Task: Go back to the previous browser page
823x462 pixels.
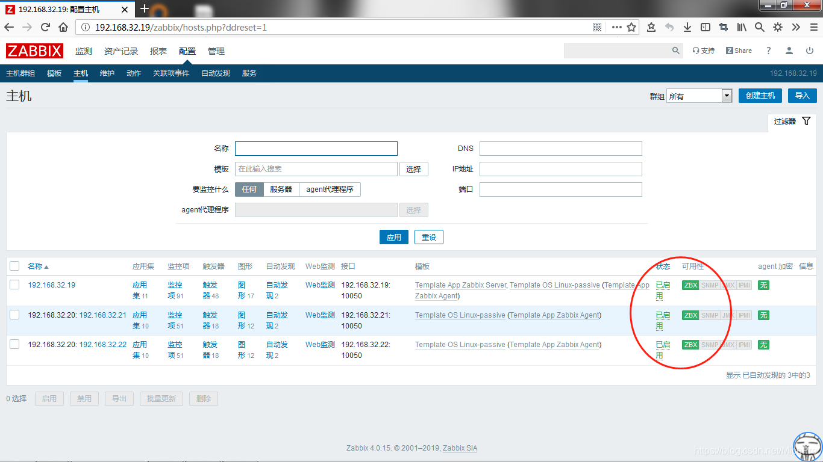Action: pyautogui.click(x=9, y=27)
